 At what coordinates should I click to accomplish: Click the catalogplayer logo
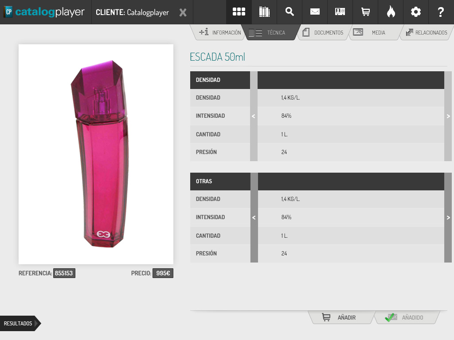(x=45, y=12)
